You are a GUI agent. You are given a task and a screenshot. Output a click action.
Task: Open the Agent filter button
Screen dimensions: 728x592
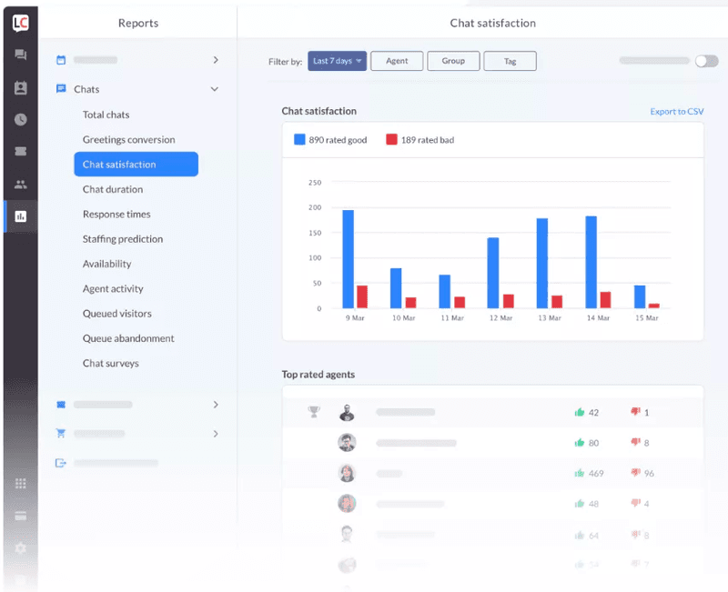click(397, 61)
